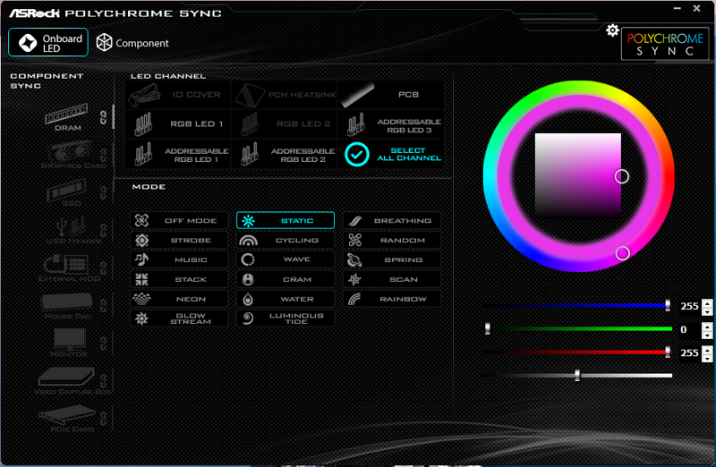Toggle the Monitor sync link

104,344
